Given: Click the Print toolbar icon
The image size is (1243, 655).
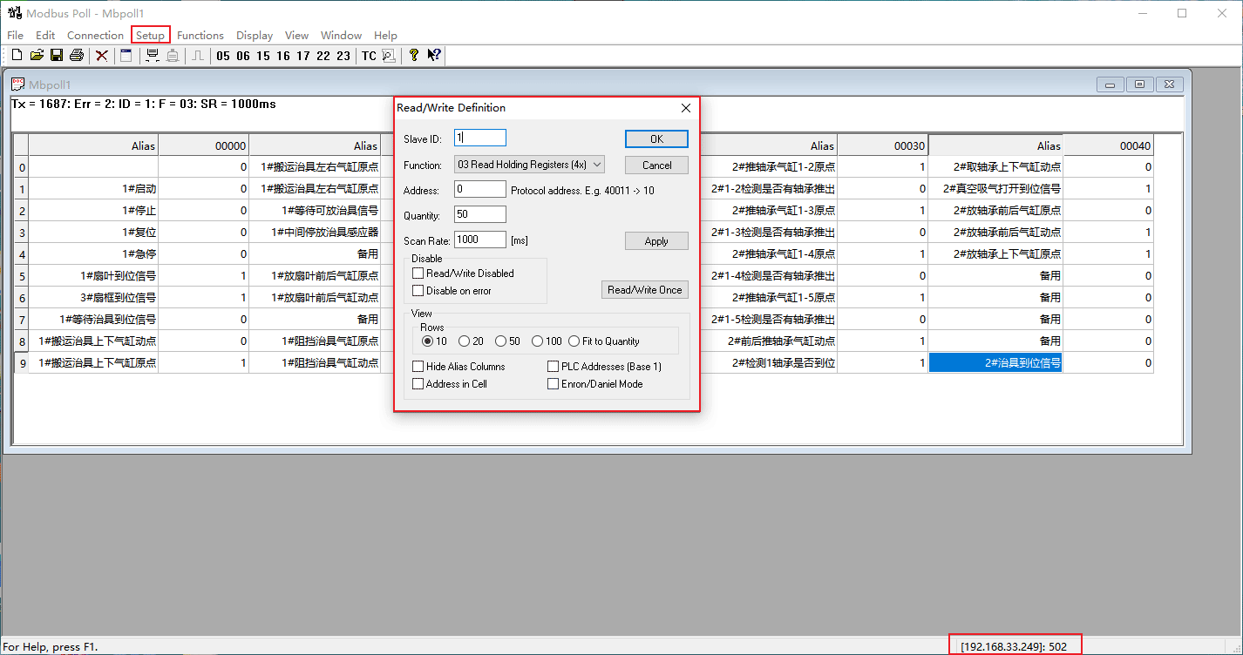Looking at the screenshot, I should click(77, 56).
